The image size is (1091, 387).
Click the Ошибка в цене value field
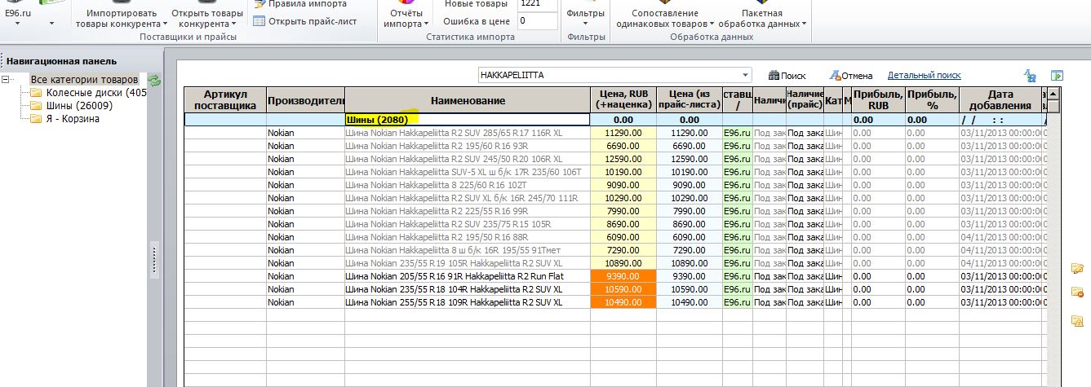538,21
